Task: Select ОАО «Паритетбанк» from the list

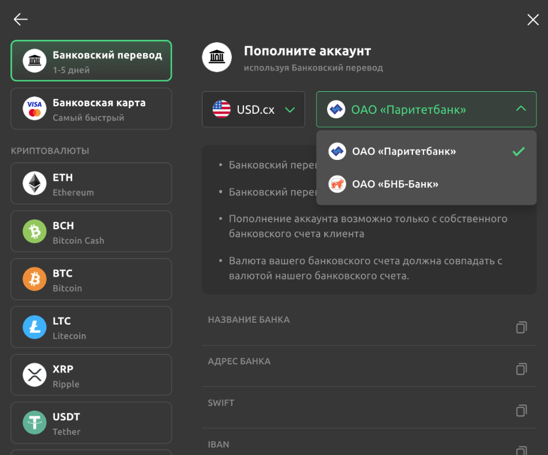Action: pos(426,151)
